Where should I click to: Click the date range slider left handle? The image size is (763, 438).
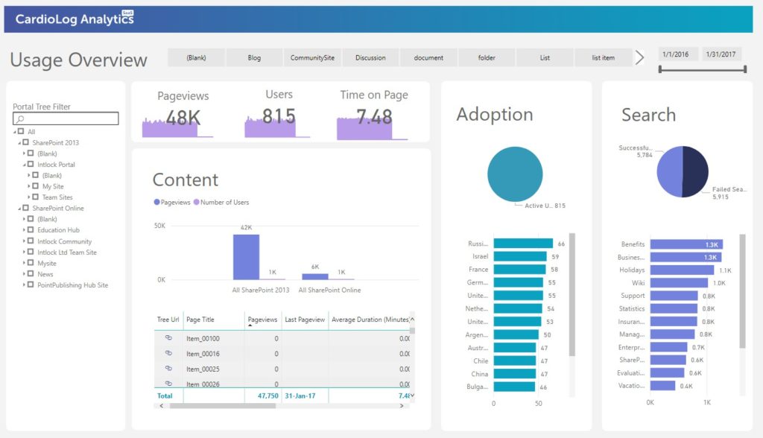click(x=660, y=69)
